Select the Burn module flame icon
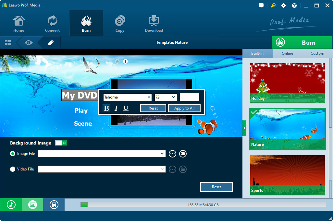This screenshot has width=333, height=221. 86,21
